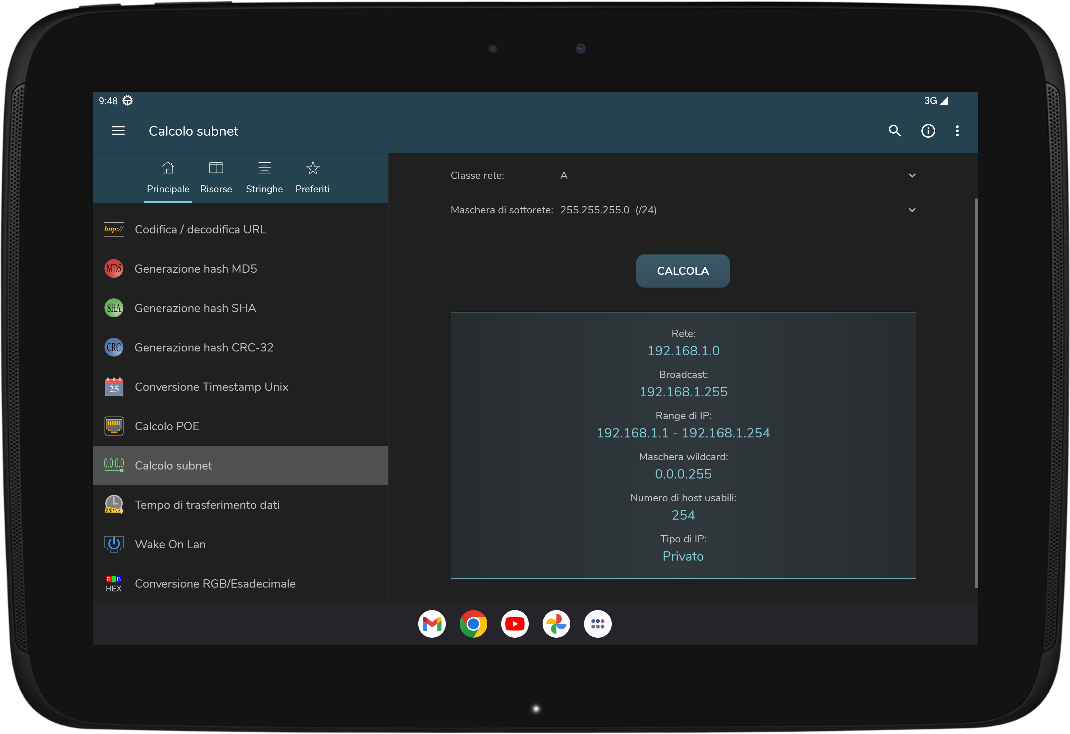This screenshot has width=1070, height=734.
Task: Open Generazione hash SHA tool
Action: (x=240, y=308)
